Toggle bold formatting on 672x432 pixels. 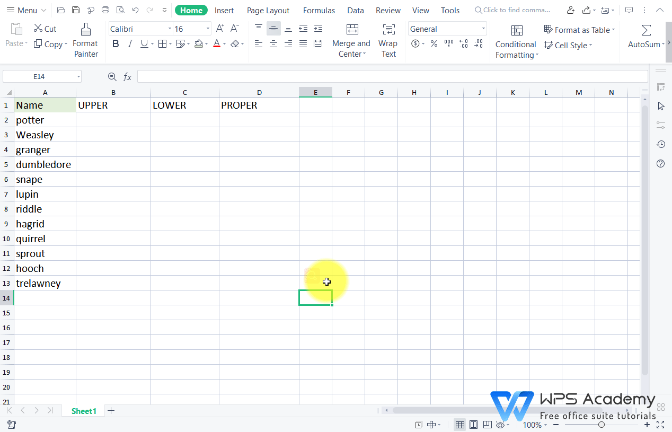(x=116, y=43)
